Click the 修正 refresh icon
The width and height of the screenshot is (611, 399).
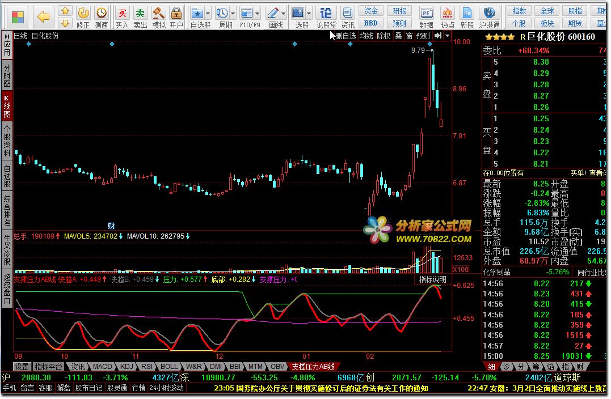tap(83, 13)
